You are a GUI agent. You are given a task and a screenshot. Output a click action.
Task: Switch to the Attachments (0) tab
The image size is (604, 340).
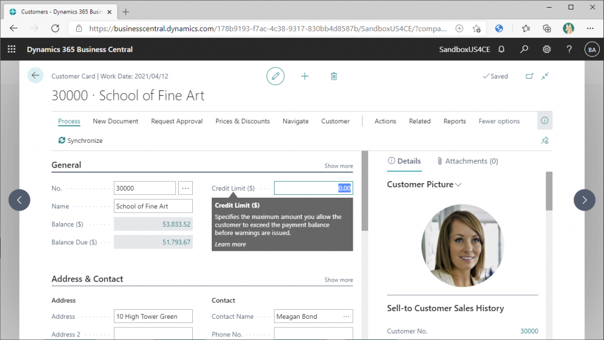[467, 161]
